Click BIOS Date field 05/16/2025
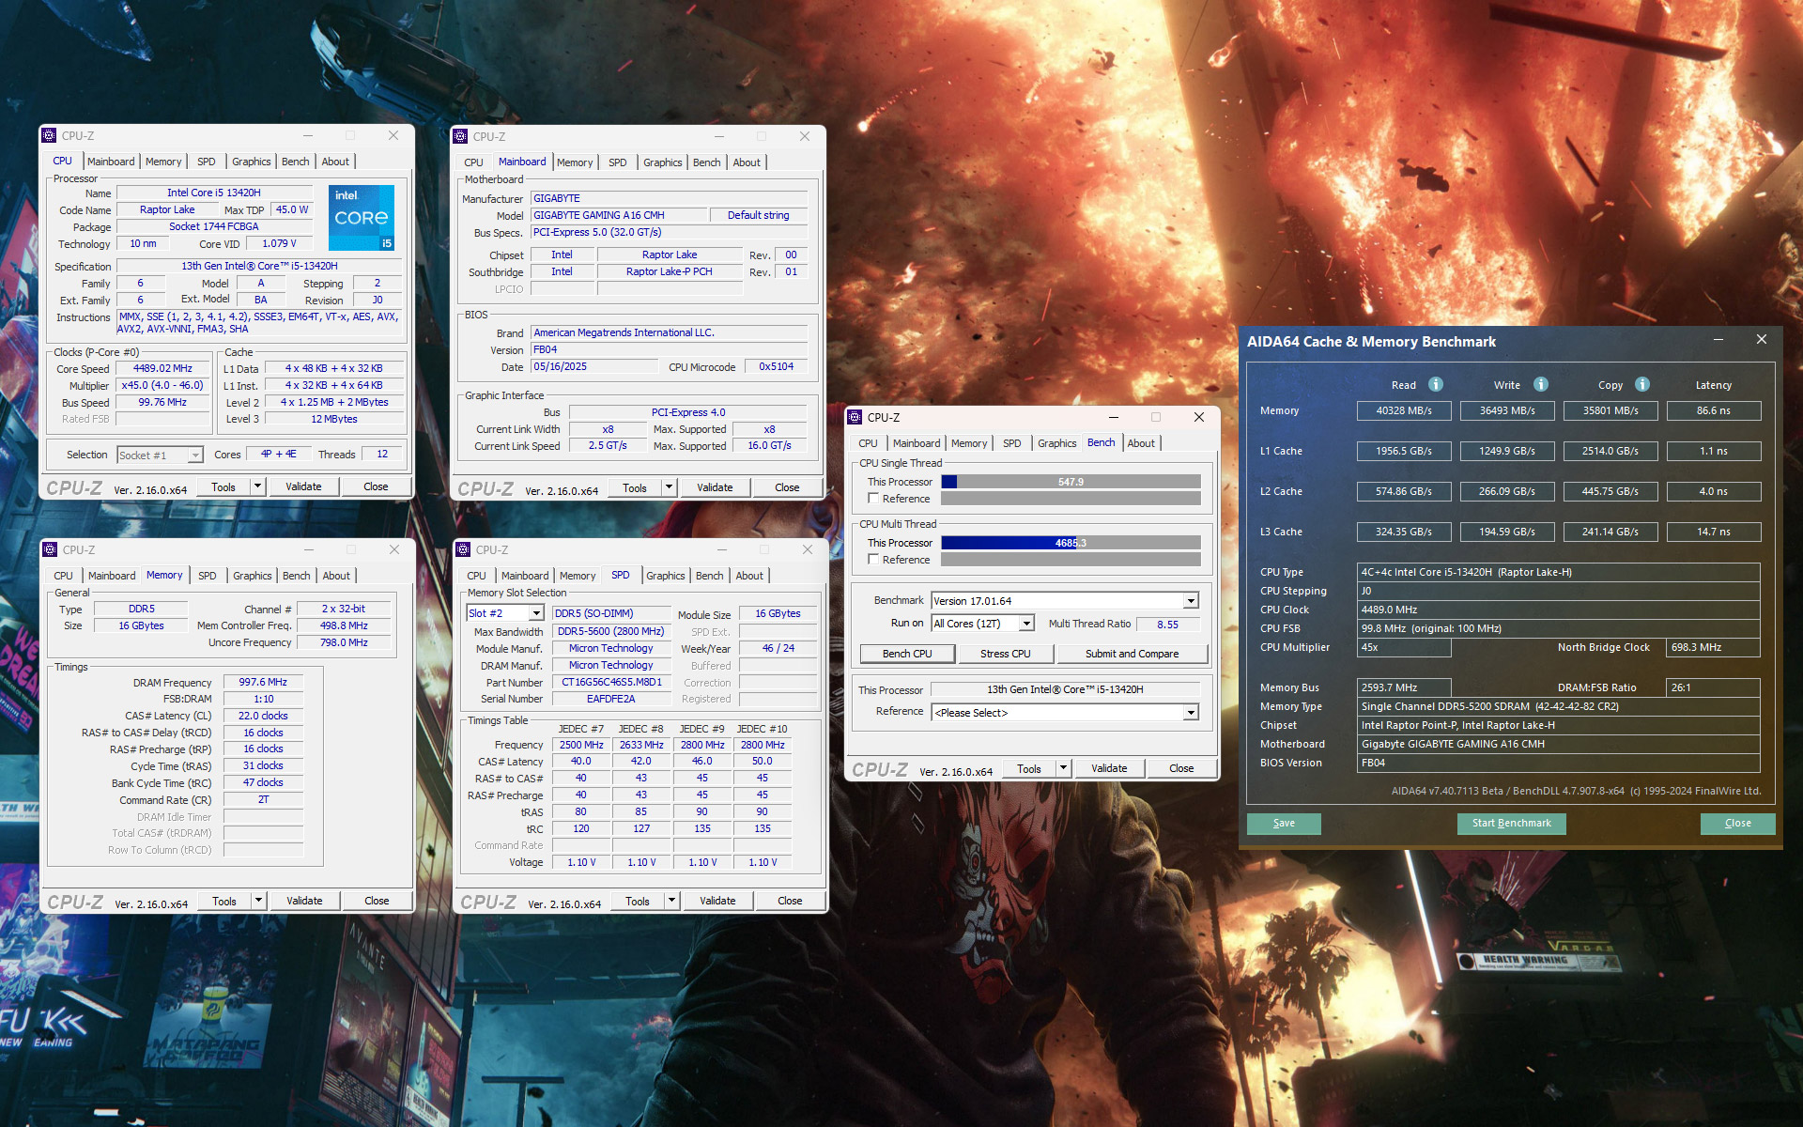Image resolution: width=1803 pixels, height=1127 pixels. [593, 367]
